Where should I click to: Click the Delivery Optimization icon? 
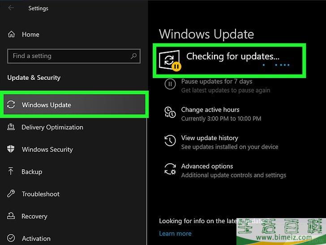(12, 127)
